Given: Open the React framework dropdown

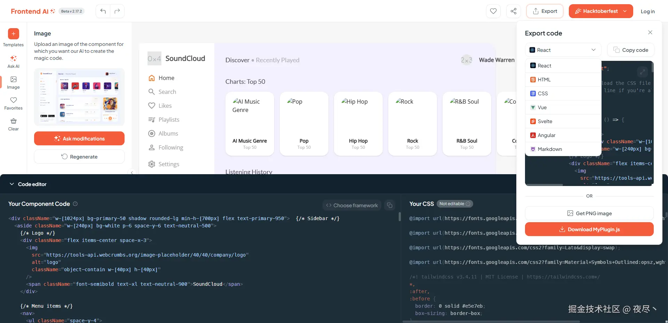Looking at the screenshot, I should pyautogui.click(x=563, y=50).
